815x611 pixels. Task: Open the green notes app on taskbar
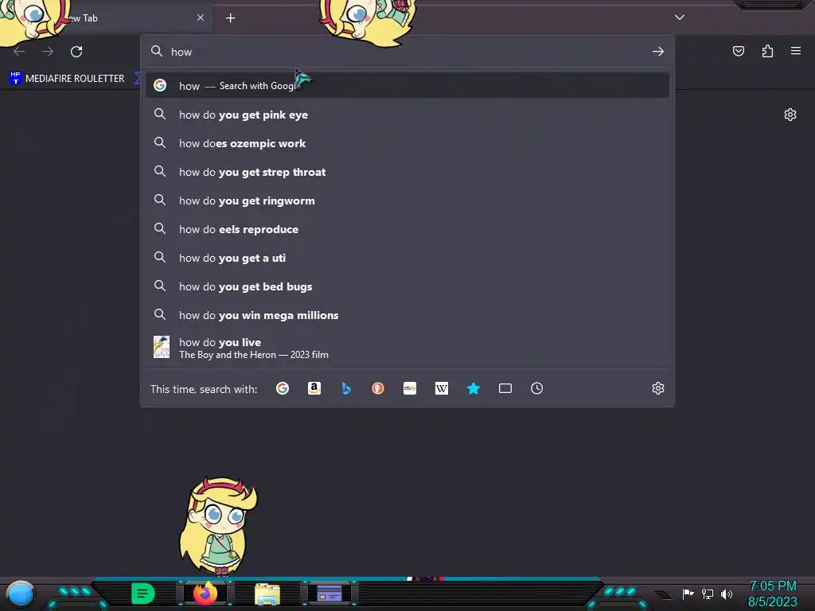[x=143, y=593]
